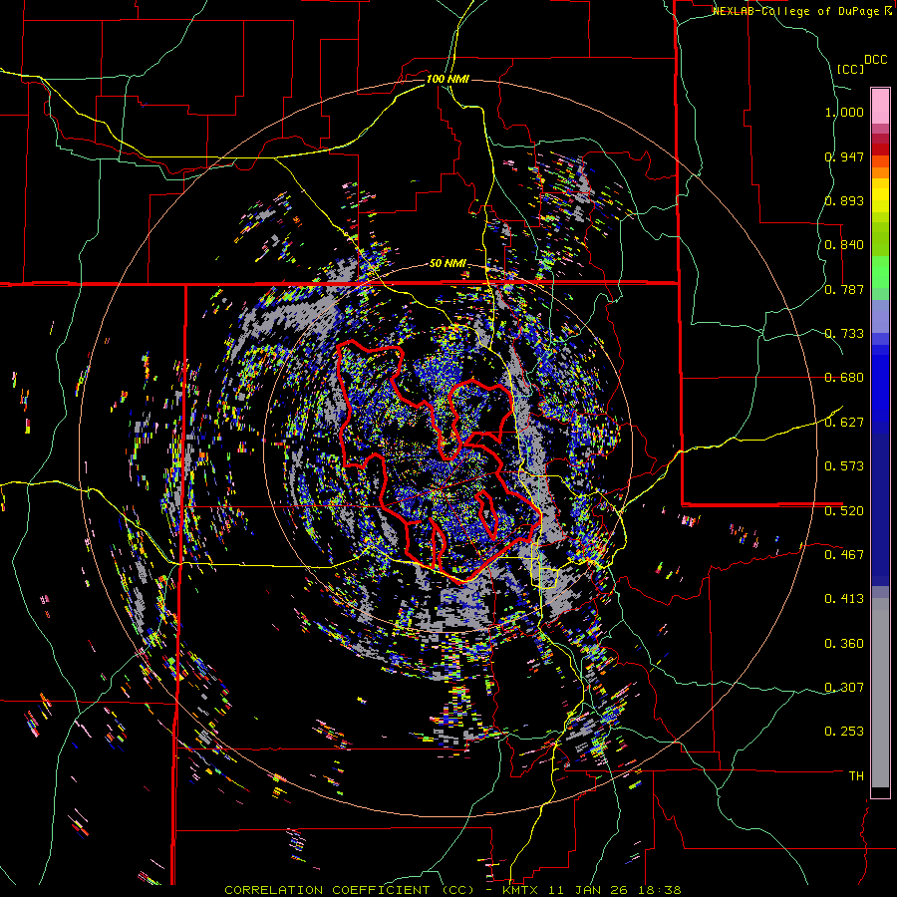This screenshot has height=897, width=897.
Task: Click the KMTX 11 JAN 26 18:38 timestamp
Action: (591, 890)
